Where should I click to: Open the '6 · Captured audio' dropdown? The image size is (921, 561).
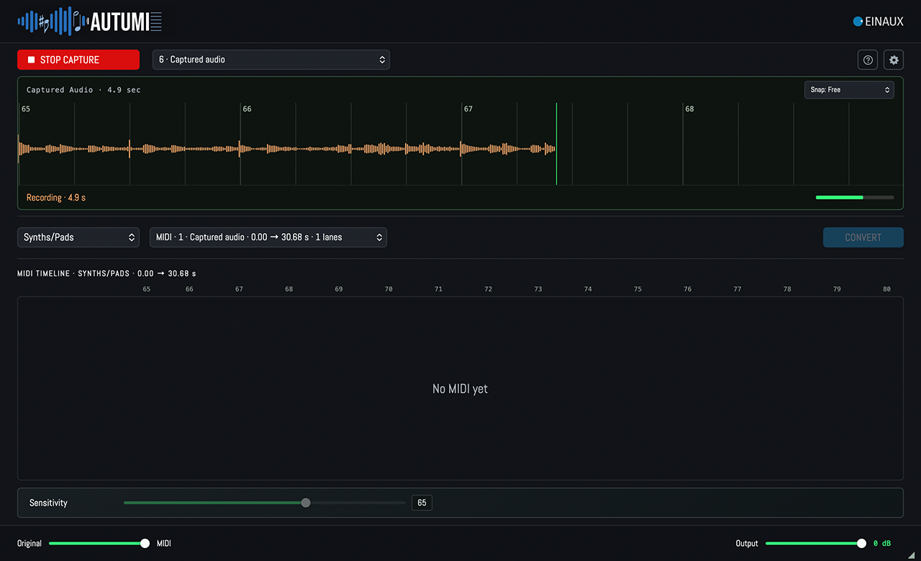(x=271, y=60)
